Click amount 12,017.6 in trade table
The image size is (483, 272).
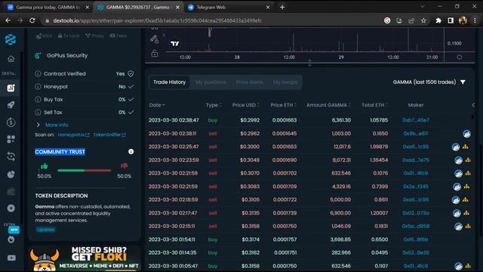pyautogui.click(x=341, y=147)
